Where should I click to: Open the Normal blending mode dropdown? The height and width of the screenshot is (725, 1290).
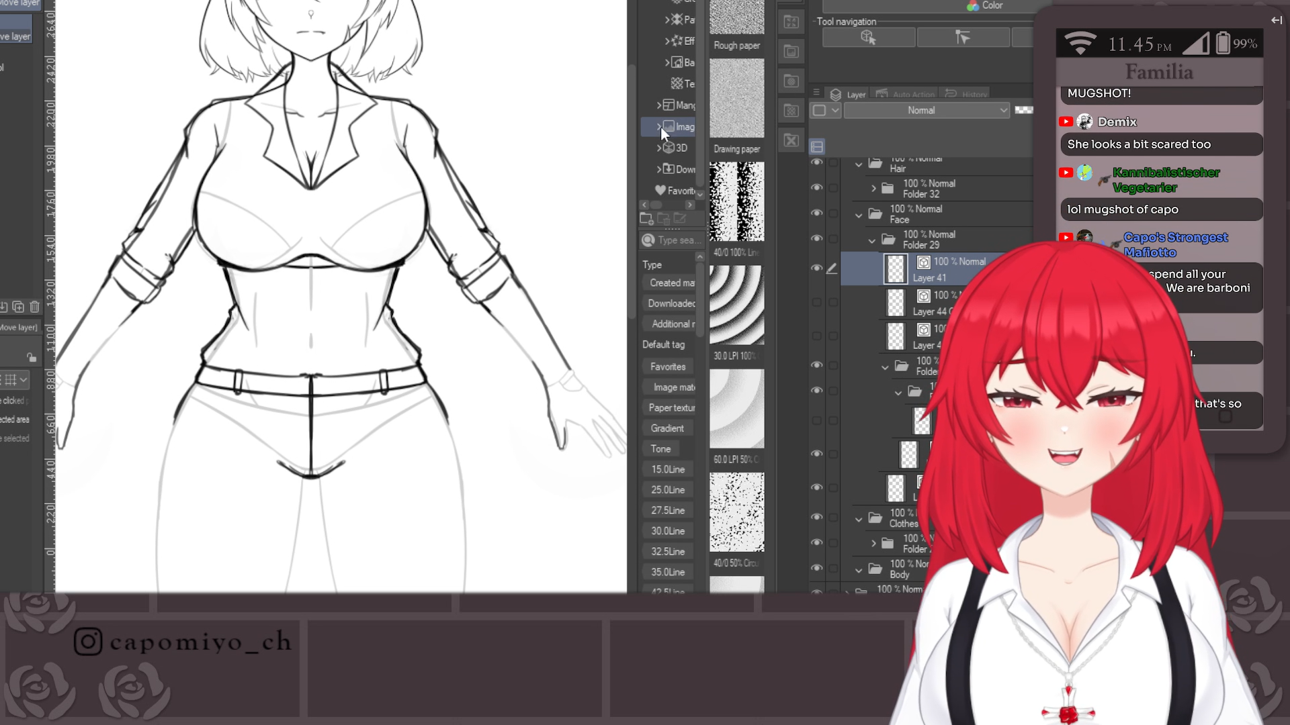[927, 110]
